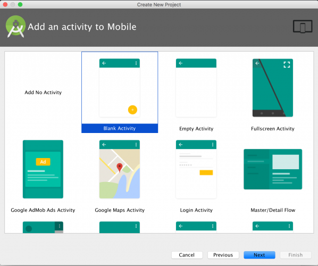Select the Blank Activity template thumbnail
318x266 pixels.
(x=120, y=88)
